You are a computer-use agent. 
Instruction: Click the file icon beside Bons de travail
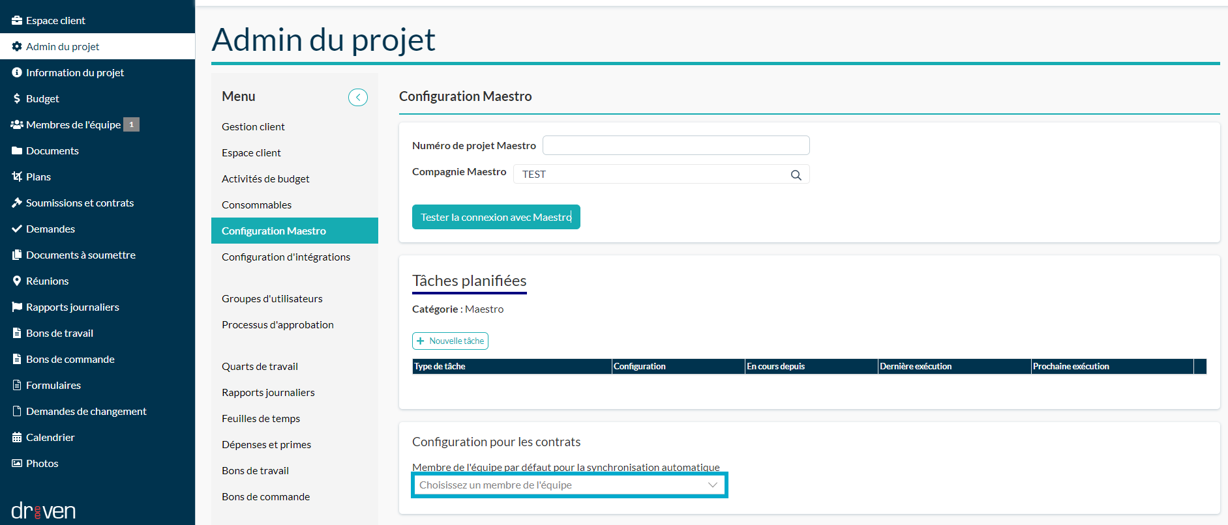pos(17,333)
